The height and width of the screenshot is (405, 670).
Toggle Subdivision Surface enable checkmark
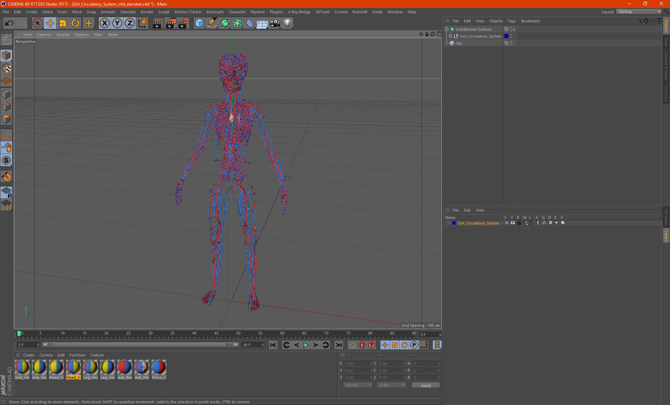[x=514, y=29]
